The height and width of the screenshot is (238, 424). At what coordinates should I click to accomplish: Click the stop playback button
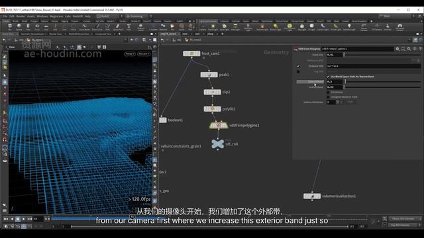[18, 219]
